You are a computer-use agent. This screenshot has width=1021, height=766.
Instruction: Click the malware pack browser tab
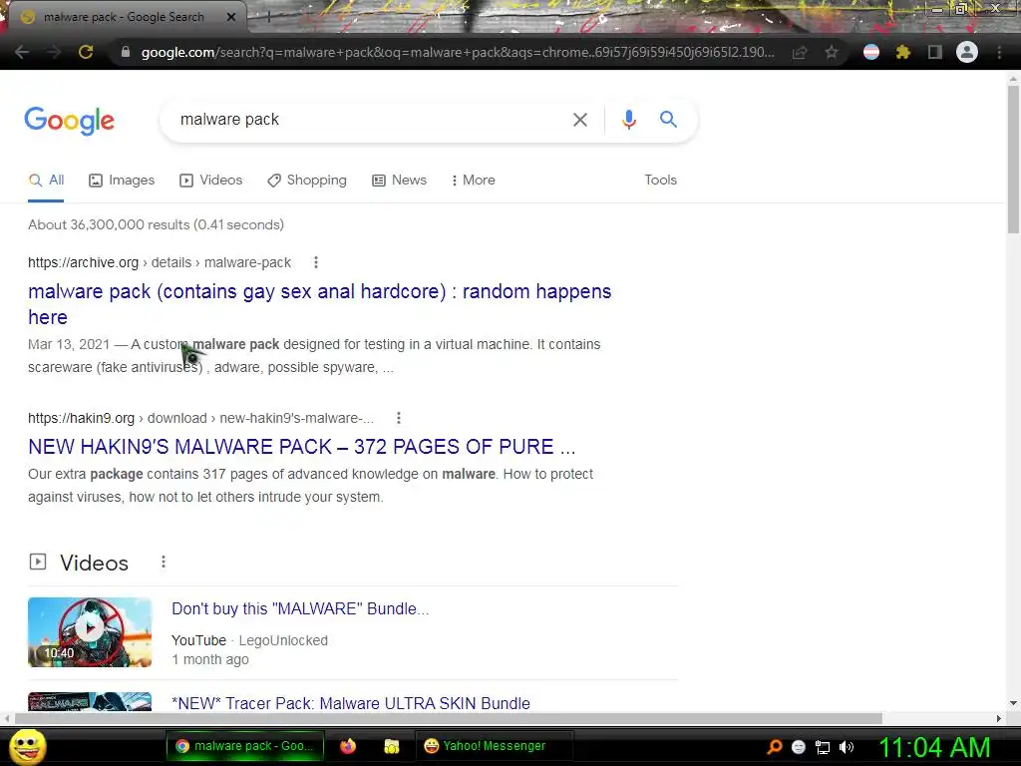[124, 17]
